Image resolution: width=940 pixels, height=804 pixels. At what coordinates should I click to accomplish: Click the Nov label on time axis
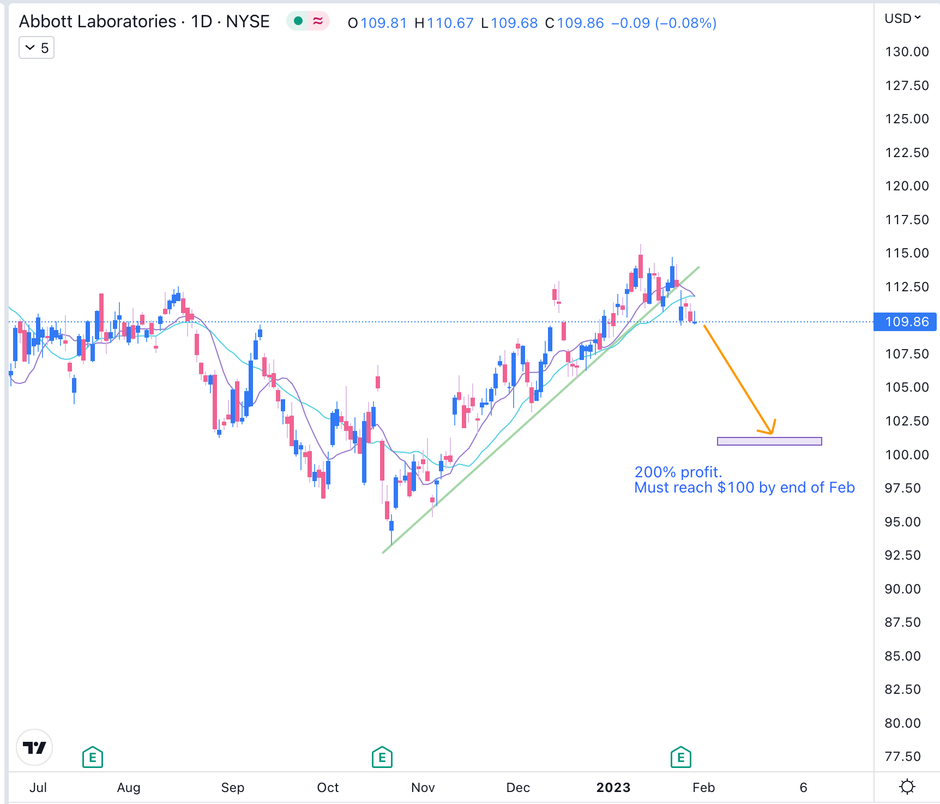click(x=423, y=788)
